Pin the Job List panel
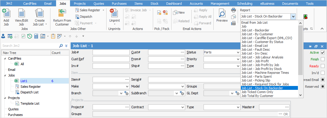The width and height of the screenshot is (327, 118). click(310, 46)
